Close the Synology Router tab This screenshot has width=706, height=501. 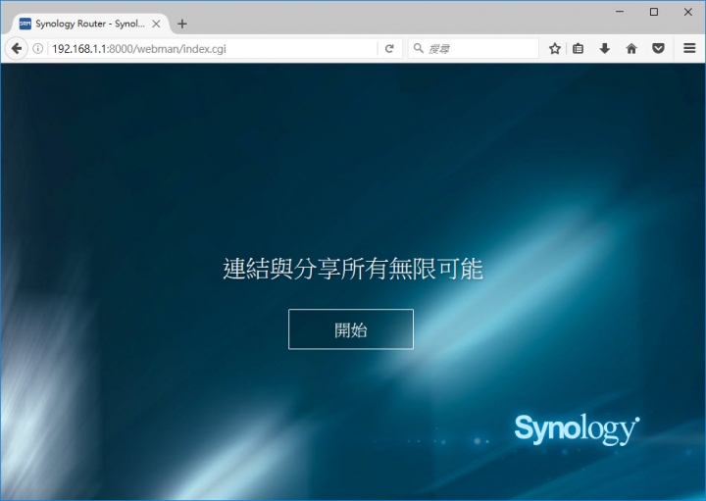pos(156,24)
